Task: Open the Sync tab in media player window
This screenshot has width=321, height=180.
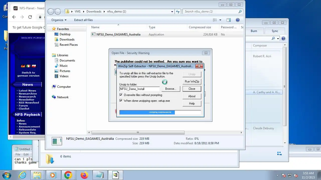Action: coord(275,31)
